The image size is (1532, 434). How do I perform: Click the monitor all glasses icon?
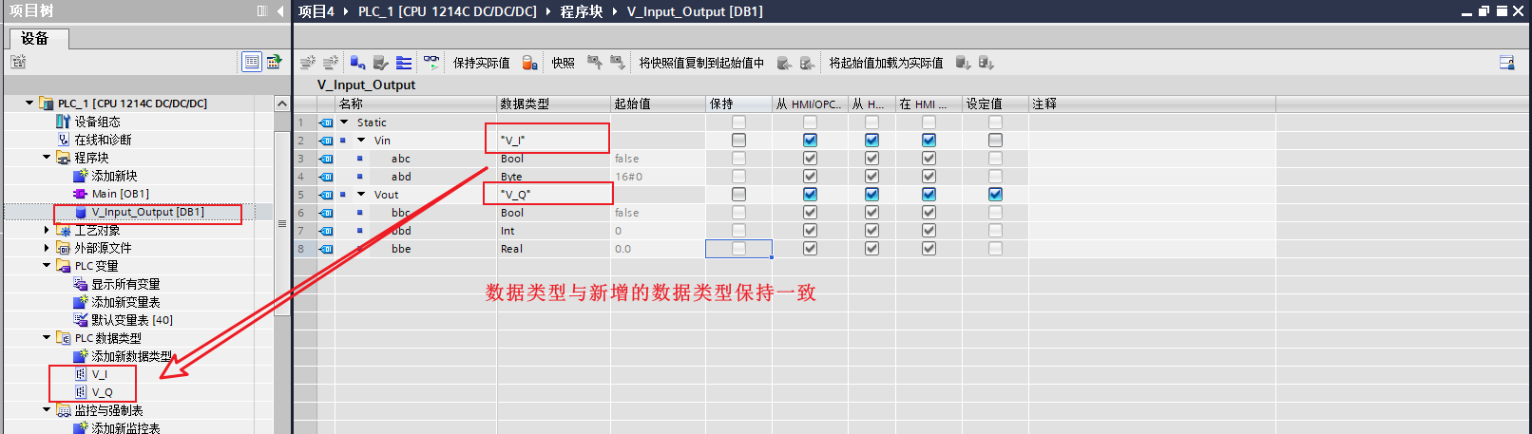431,63
